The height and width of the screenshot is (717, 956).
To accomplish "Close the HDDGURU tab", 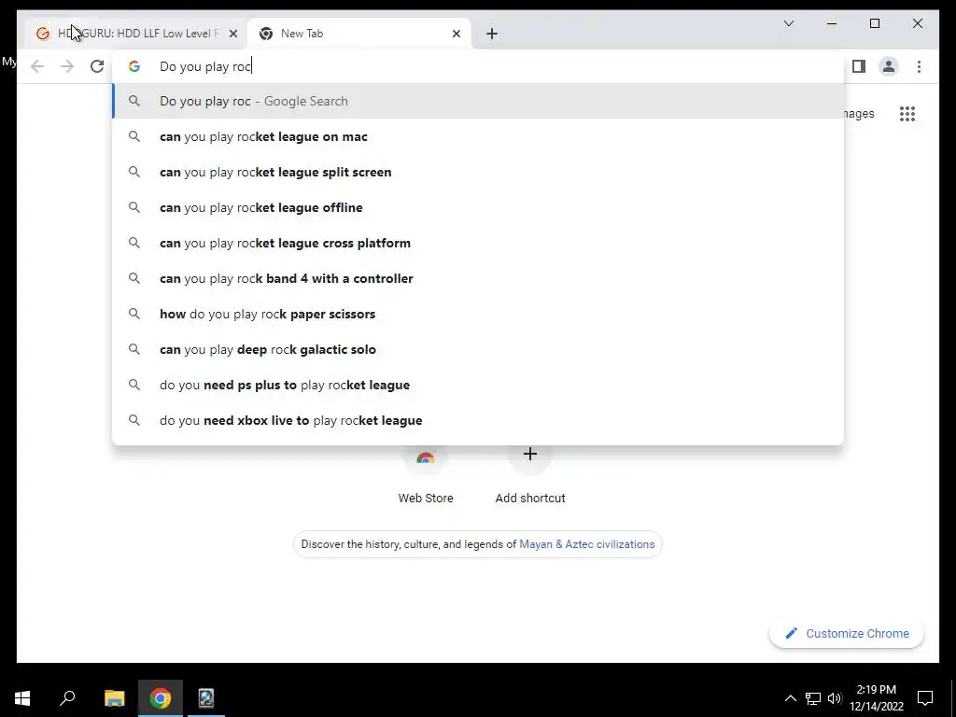I will (232, 34).
